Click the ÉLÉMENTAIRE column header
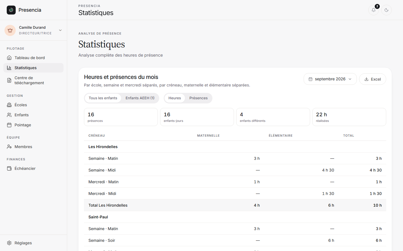403x251 pixels. (281, 136)
